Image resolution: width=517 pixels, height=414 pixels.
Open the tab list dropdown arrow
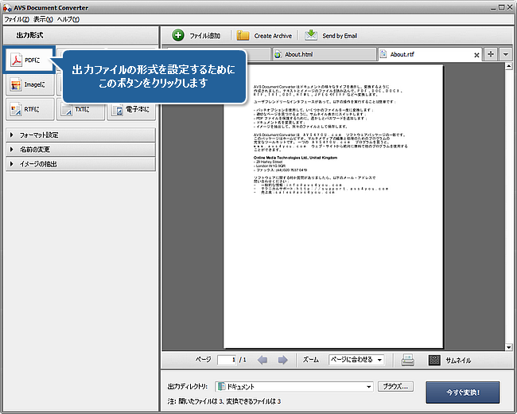505,54
